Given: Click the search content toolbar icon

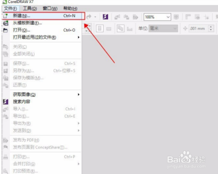Looking at the screenshot, I should [105, 17].
